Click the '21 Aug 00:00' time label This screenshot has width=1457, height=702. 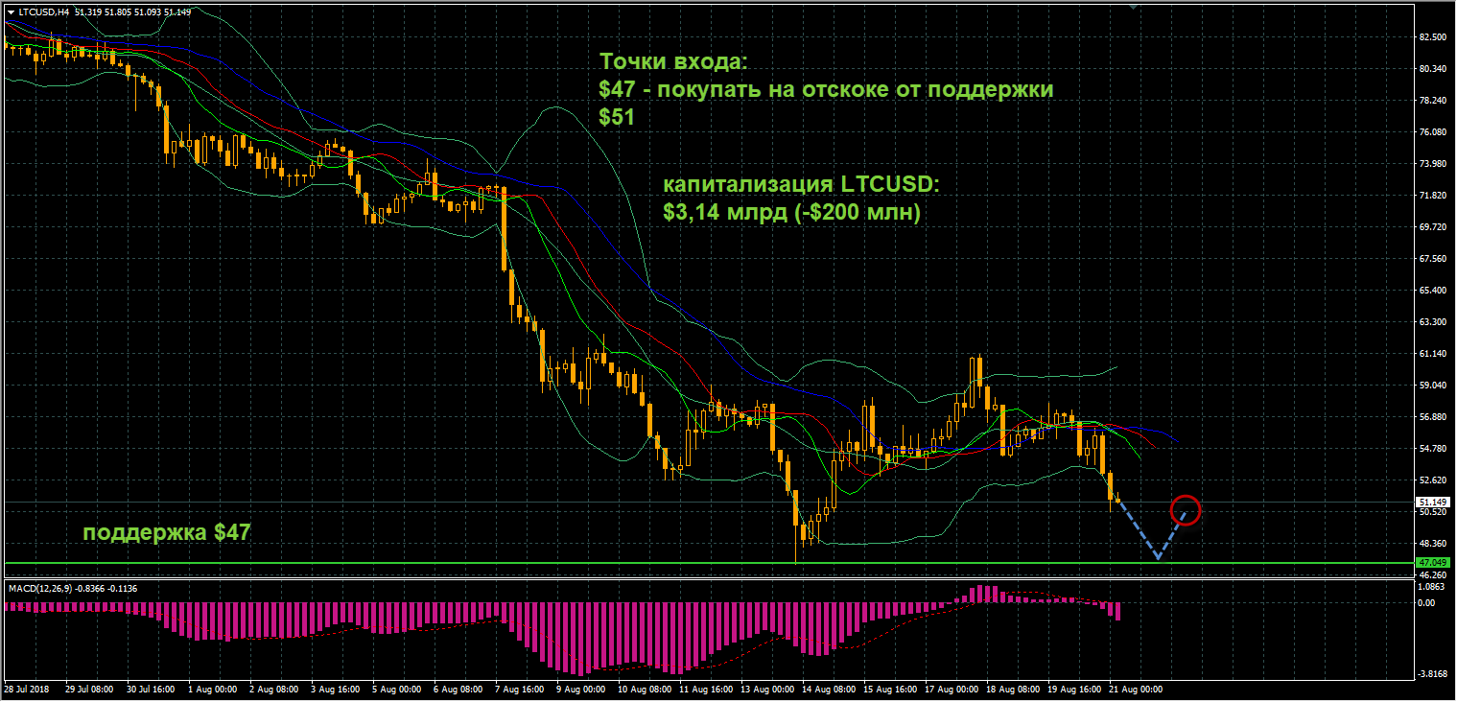(x=1136, y=689)
